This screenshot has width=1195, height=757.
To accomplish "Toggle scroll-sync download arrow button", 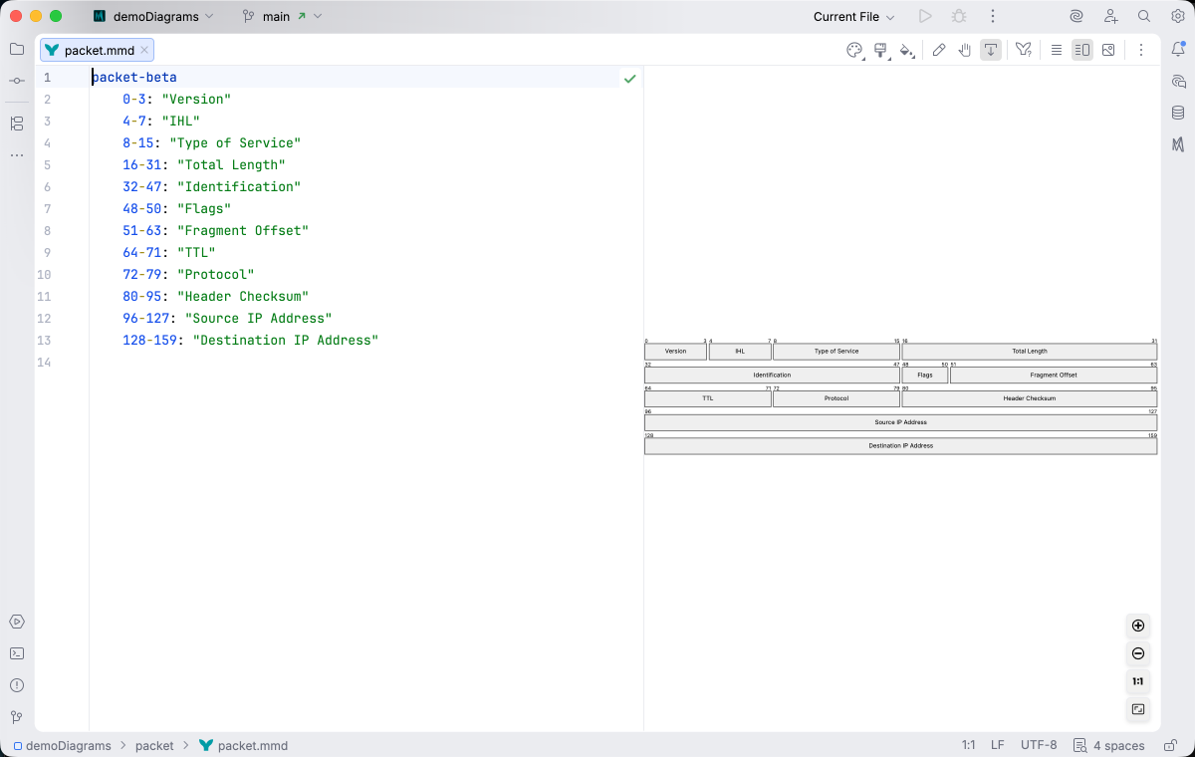I will coord(991,50).
